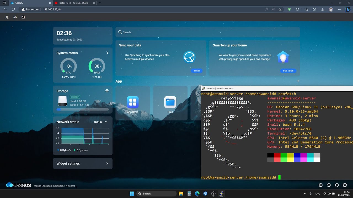Open the Files app icon
The image size is (353, 198).
[x=170, y=102]
